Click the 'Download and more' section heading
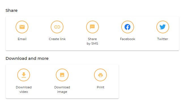 tap(27, 58)
